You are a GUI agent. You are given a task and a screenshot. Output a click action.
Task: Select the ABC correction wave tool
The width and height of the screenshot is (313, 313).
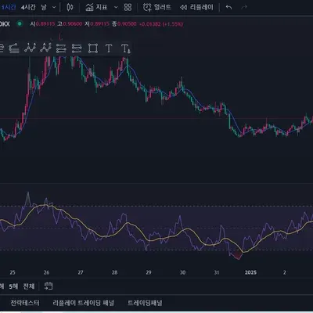tap(45, 48)
